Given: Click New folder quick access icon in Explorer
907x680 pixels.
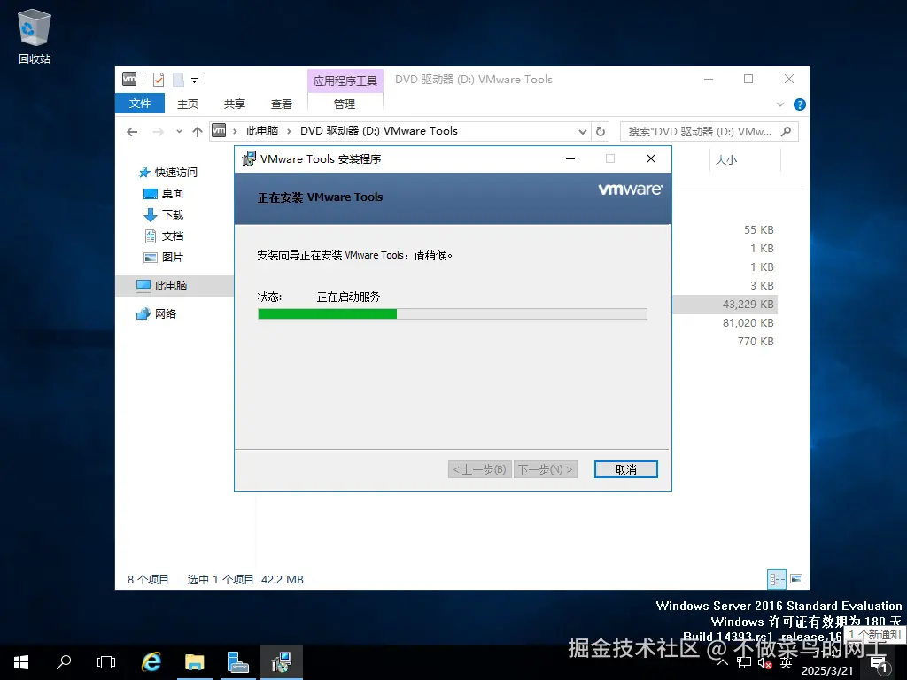Looking at the screenshot, I should coord(179,79).
